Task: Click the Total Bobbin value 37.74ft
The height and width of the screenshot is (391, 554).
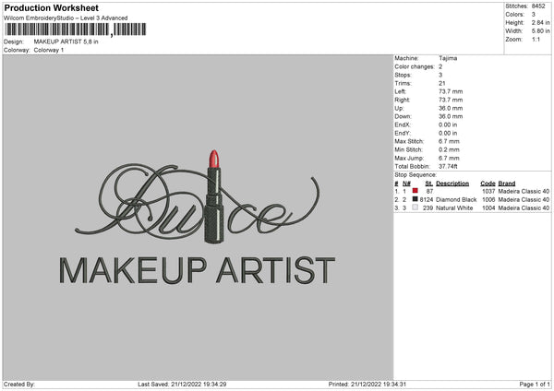Action: tap(450, 165)
